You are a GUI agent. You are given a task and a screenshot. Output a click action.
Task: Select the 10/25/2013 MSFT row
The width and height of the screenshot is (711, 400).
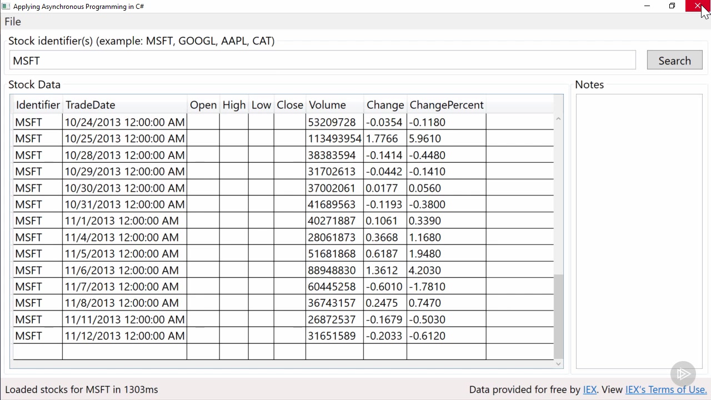point(124,139)
